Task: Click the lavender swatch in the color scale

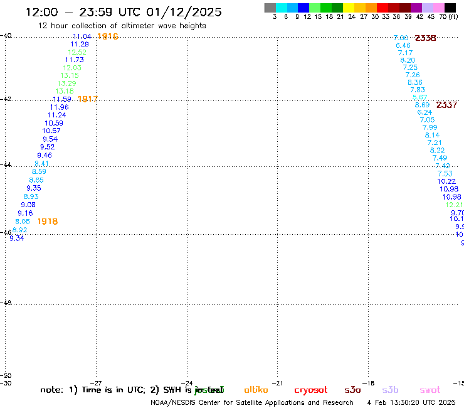Action: (x=428, y=8)
